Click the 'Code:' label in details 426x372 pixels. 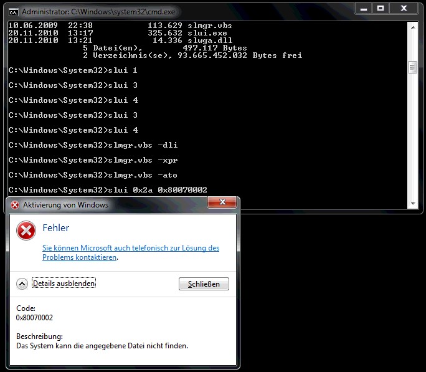[26, 308]
